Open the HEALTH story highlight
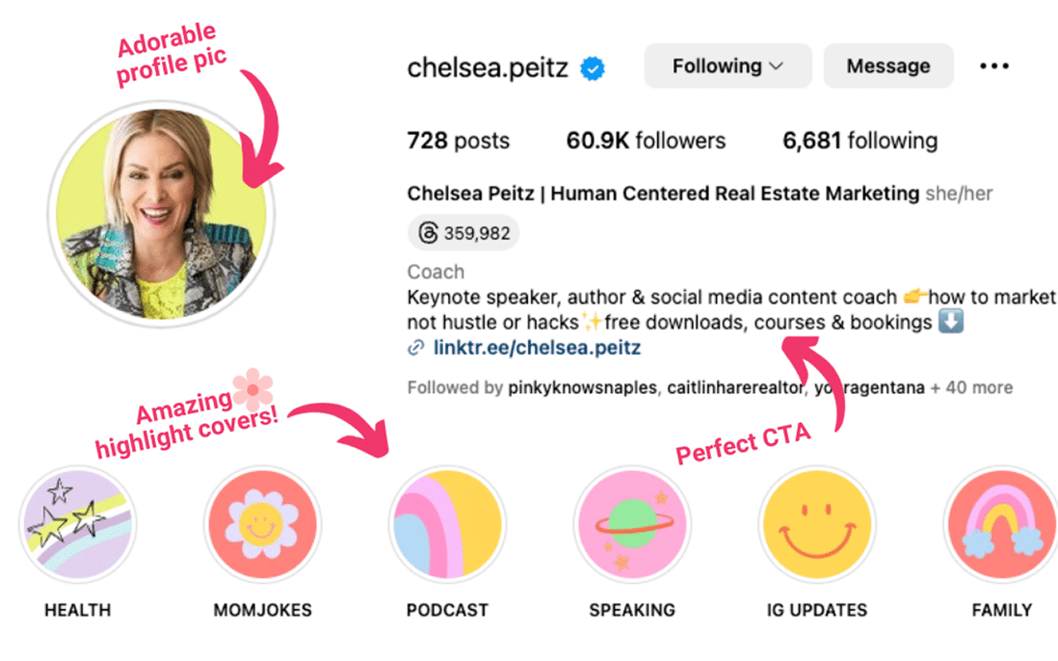 (x=78, y=524)
